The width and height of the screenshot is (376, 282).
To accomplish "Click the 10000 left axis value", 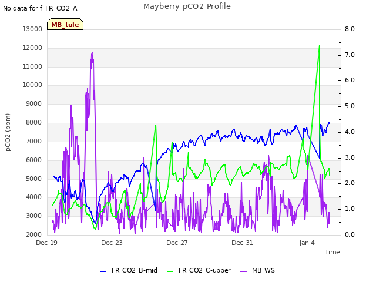I will 32,85.
